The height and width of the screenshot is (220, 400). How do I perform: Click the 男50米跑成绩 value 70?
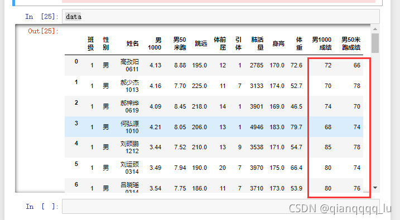[x=357, y=106]
